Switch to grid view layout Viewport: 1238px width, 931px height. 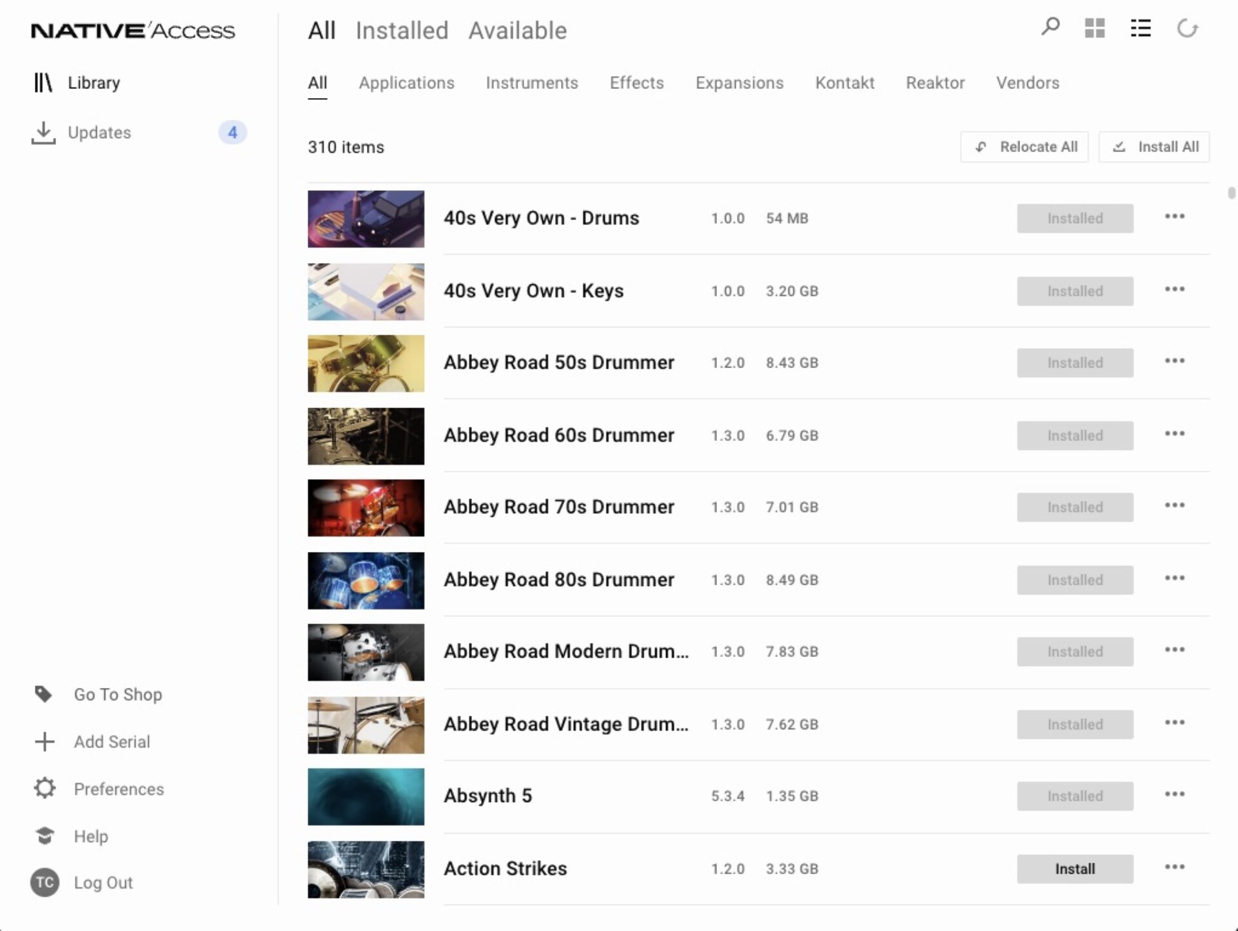[x=1095, y=28]
